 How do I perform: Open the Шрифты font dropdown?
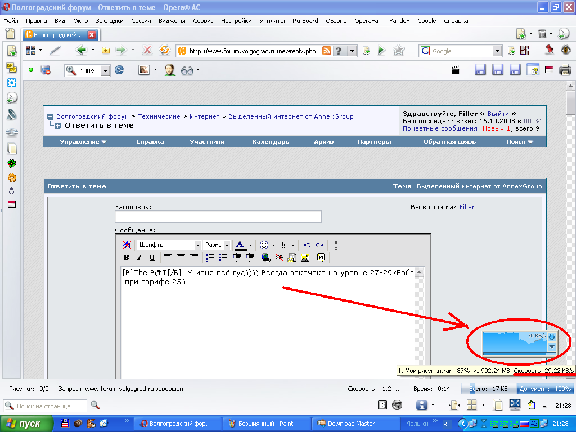coord(169,245)
